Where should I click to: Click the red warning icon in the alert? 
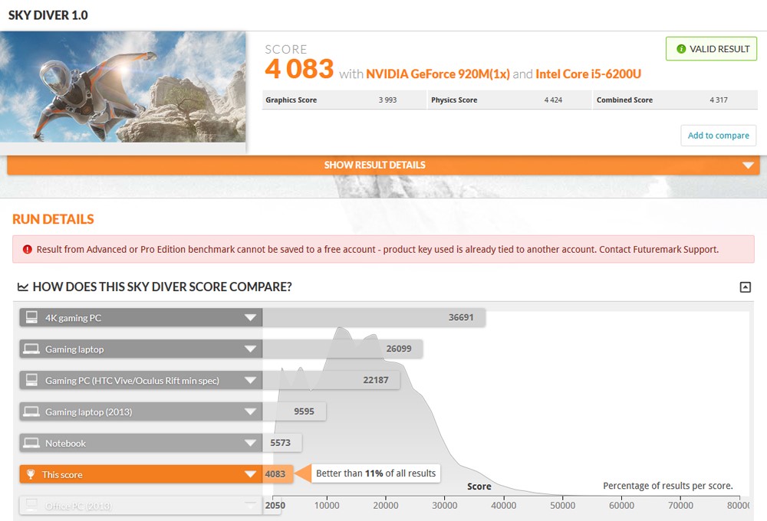coord(28,249)
